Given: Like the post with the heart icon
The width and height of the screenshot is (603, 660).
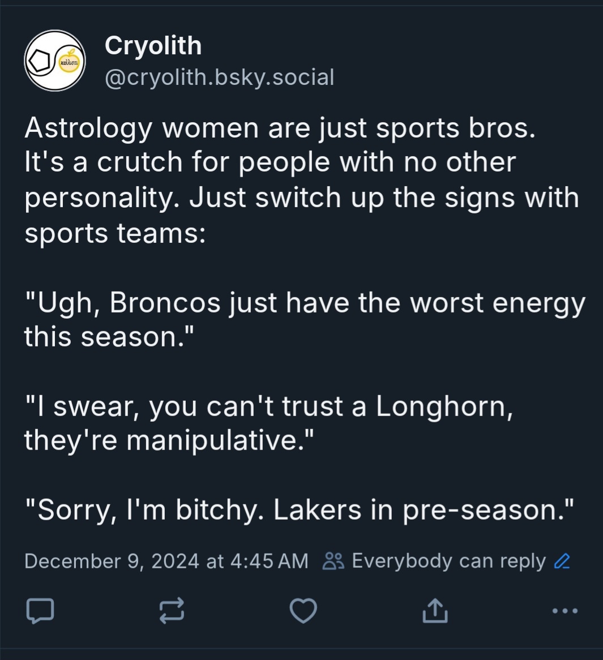Looking at the screenshot, I should [303, 610].
